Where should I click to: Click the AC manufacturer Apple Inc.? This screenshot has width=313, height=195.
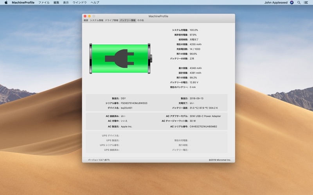point(126,126)
